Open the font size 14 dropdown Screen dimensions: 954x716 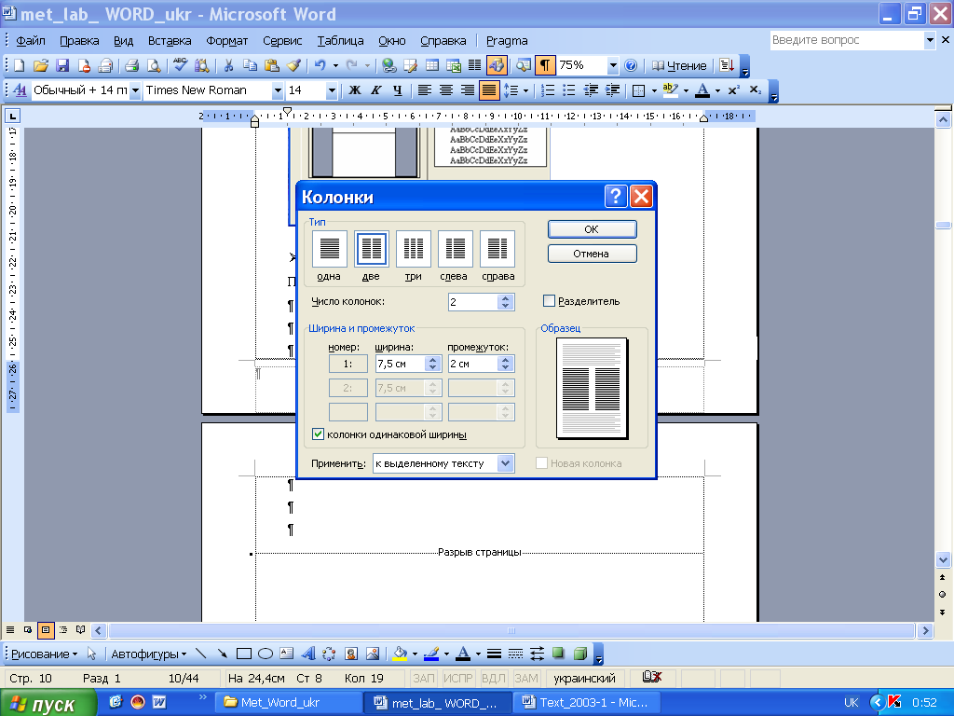(332, 90)
